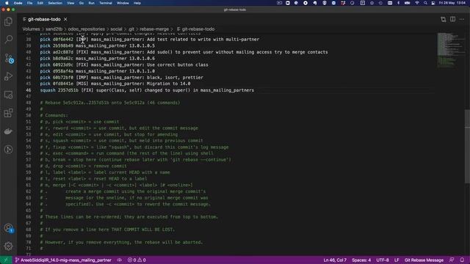Image resolution: width=470 pixels, height=264 pixels.
Task: Click the social breadcrumb
Action: pos(116,29)
